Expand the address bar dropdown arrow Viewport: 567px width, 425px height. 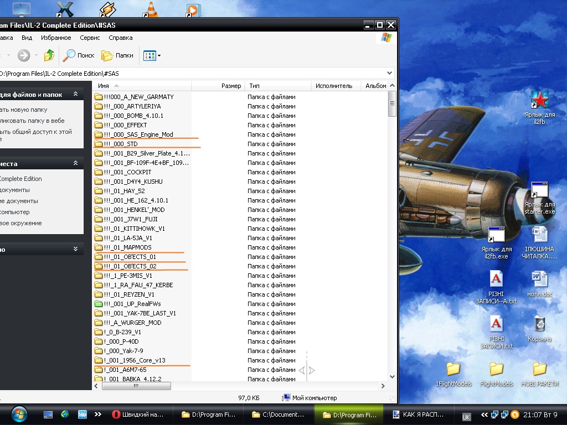coord(389,73)
